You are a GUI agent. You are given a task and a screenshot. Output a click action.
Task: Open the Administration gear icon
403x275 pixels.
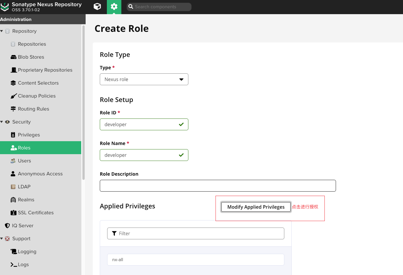pyautogui.click(x=114, y=6)
